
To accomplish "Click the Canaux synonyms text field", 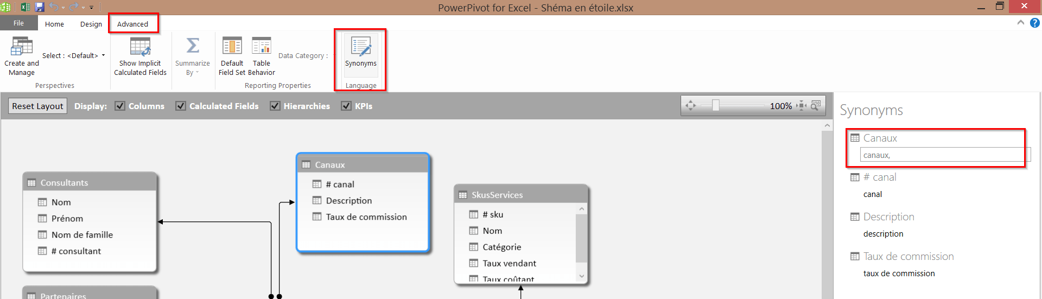I will (x=941, y=155).
